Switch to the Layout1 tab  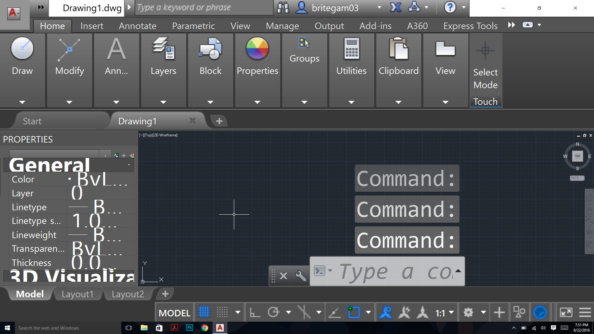click(x=77, y=294)
